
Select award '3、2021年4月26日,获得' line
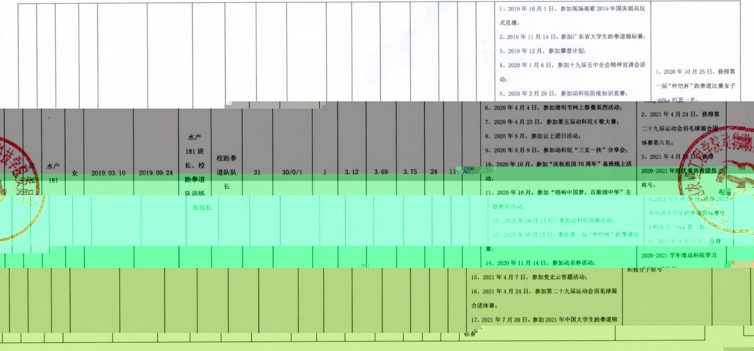pos(678,157)
